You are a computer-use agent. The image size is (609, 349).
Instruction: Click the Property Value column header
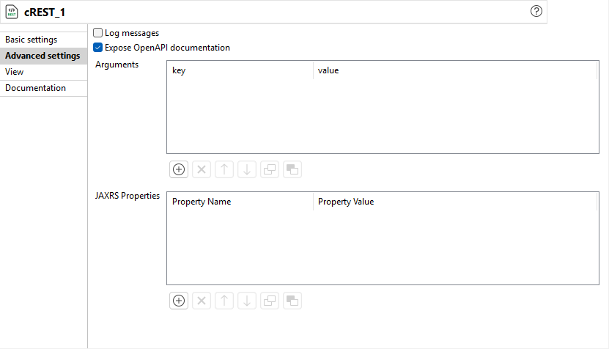coord(455,202)
